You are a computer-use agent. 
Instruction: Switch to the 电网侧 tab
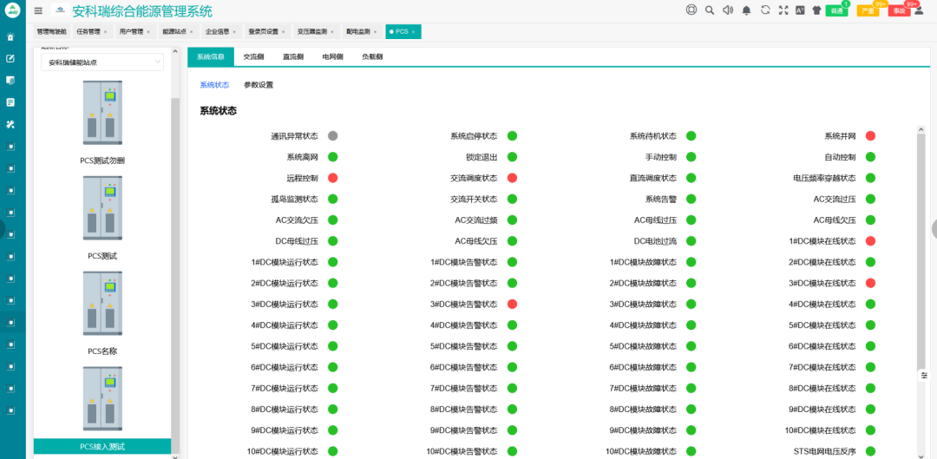point(332,56)
